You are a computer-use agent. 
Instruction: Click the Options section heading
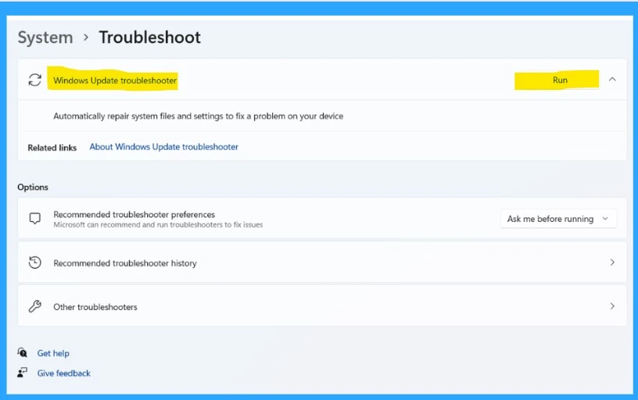(x=33, y=187)
